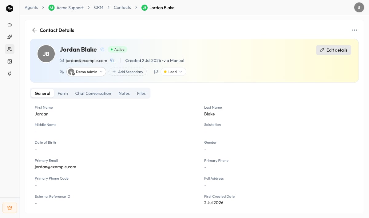
Task: Click the Jordan Blake heading name
Action: point(78,49)
